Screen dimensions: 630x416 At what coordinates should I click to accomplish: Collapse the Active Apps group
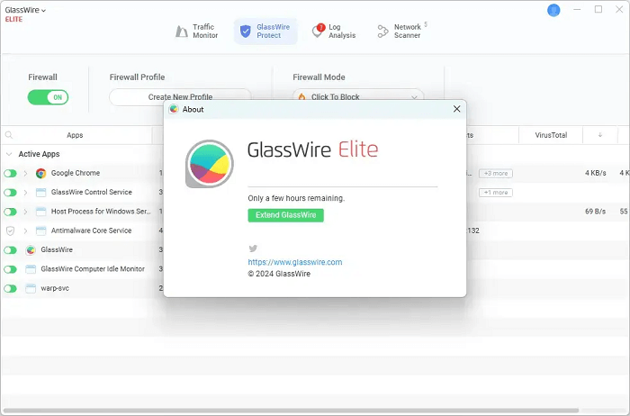[x=9, y=154]
